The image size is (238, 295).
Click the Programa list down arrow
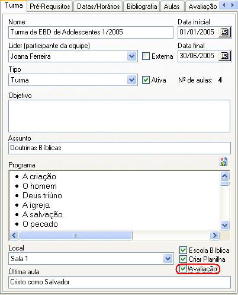coord(225,225)
